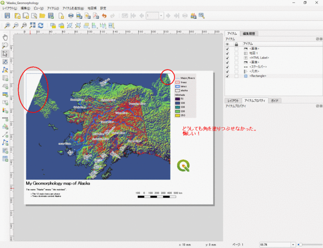Viewport: 323px width, 248px height.
Task: Toggle visibility of 地図 1 item
Action: pos(228,53)
